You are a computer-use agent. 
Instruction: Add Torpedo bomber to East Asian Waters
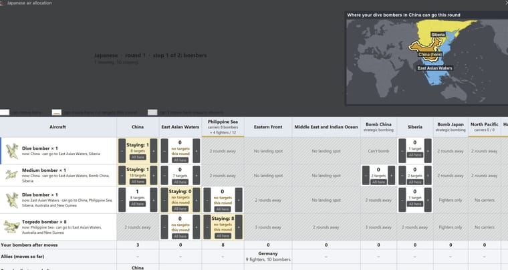197,227
